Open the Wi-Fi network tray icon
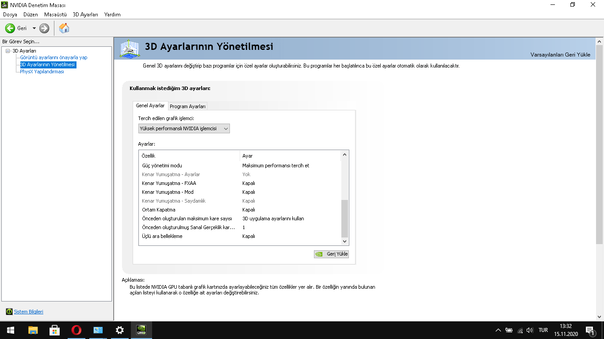 click(520, 330)
